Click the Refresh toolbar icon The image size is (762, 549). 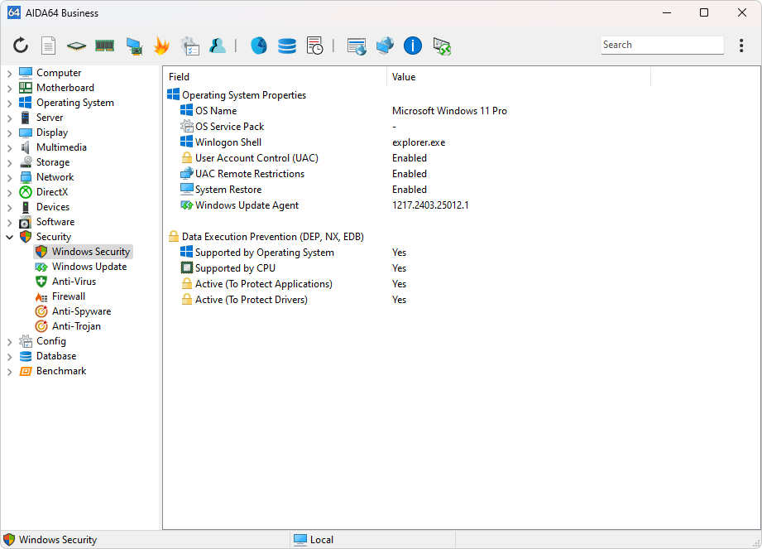click(x=21, y=46)
